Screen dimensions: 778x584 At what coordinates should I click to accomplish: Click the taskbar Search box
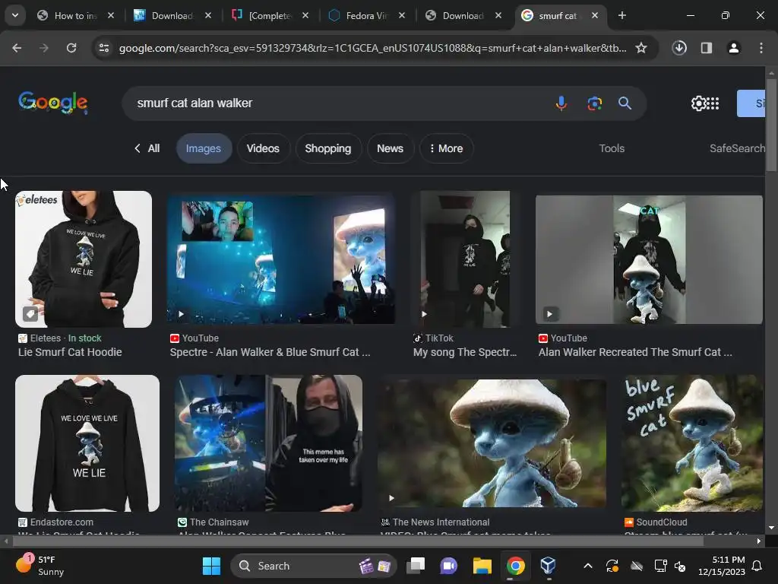pos(314,566)
